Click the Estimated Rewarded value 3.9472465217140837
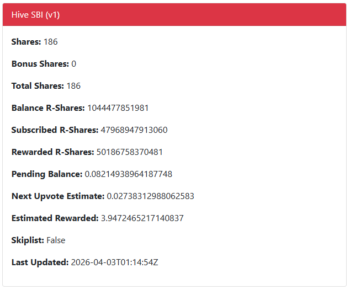Viewport: 350px width, 290px height. pyautogui.click(x=142, y=218)
